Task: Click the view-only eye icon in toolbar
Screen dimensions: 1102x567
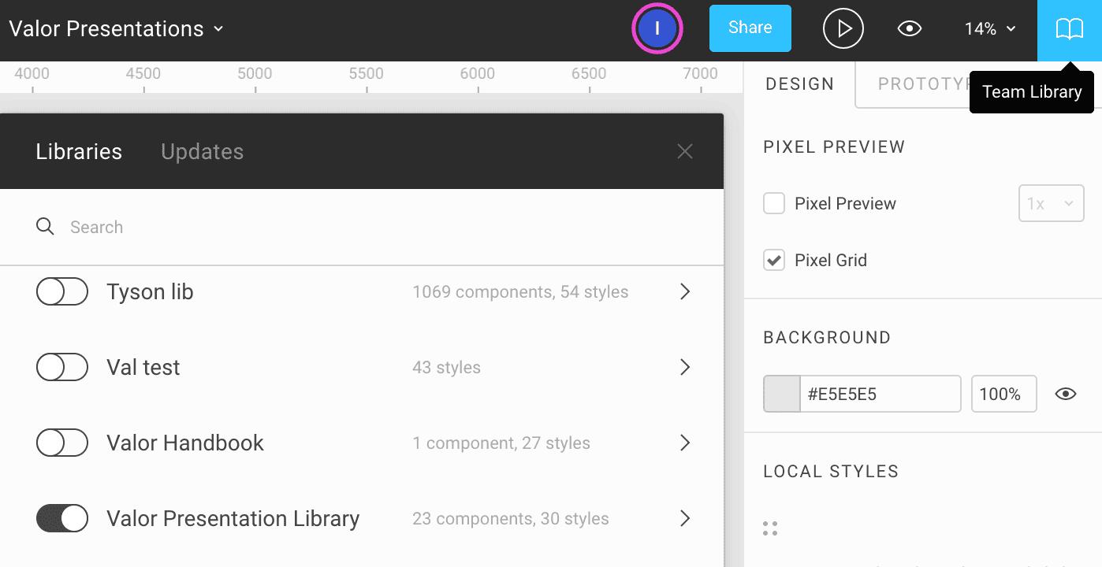Action: click(910, 29)
